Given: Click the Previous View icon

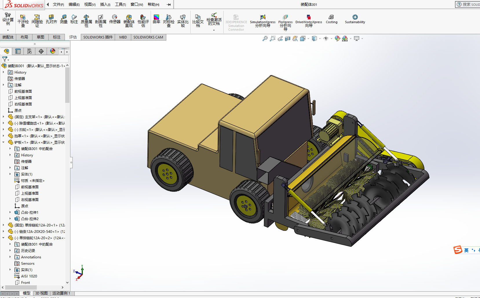Looking at the screenshot, I should point(280,39).
